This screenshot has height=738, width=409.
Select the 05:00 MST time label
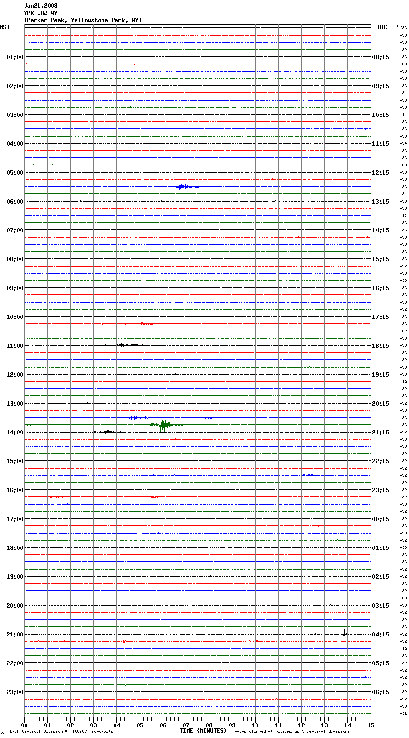pyautogui.click(x=15, y=173)
